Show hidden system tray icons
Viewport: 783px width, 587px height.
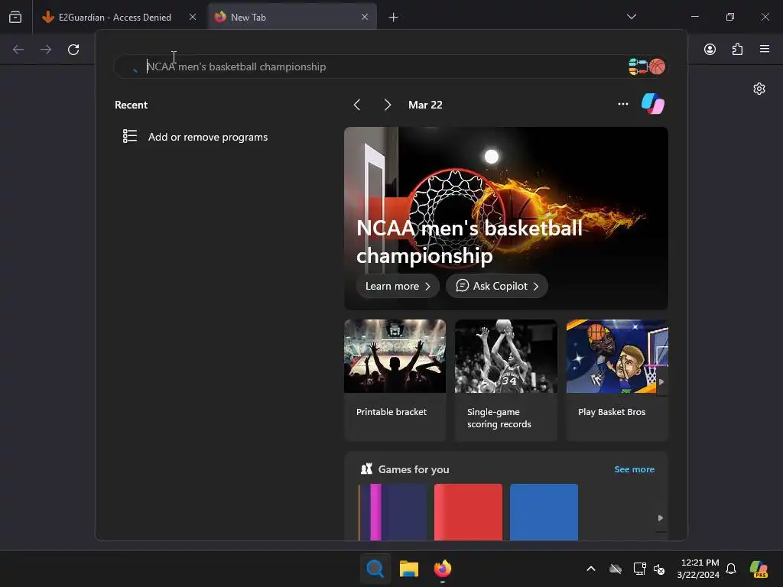(x=591, y=569)
